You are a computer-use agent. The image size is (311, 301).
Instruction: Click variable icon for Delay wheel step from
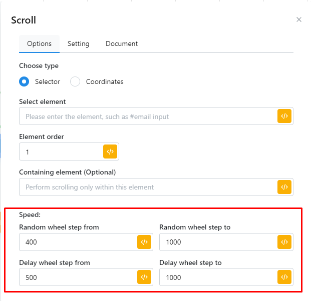pos(144,277)
